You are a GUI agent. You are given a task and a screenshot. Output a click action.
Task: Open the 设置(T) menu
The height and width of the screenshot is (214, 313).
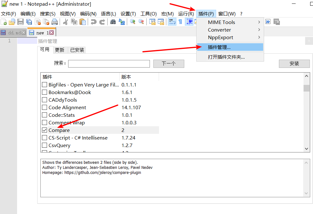tap(128, 14)
